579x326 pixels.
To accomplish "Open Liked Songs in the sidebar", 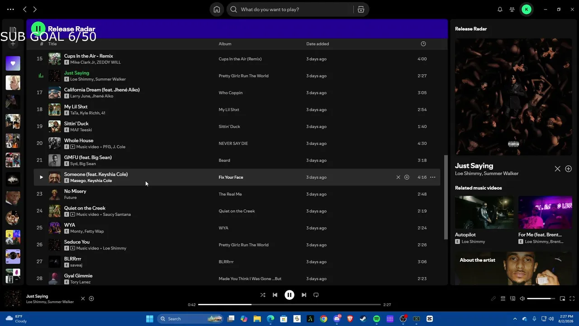I will [x=13, y=63].
